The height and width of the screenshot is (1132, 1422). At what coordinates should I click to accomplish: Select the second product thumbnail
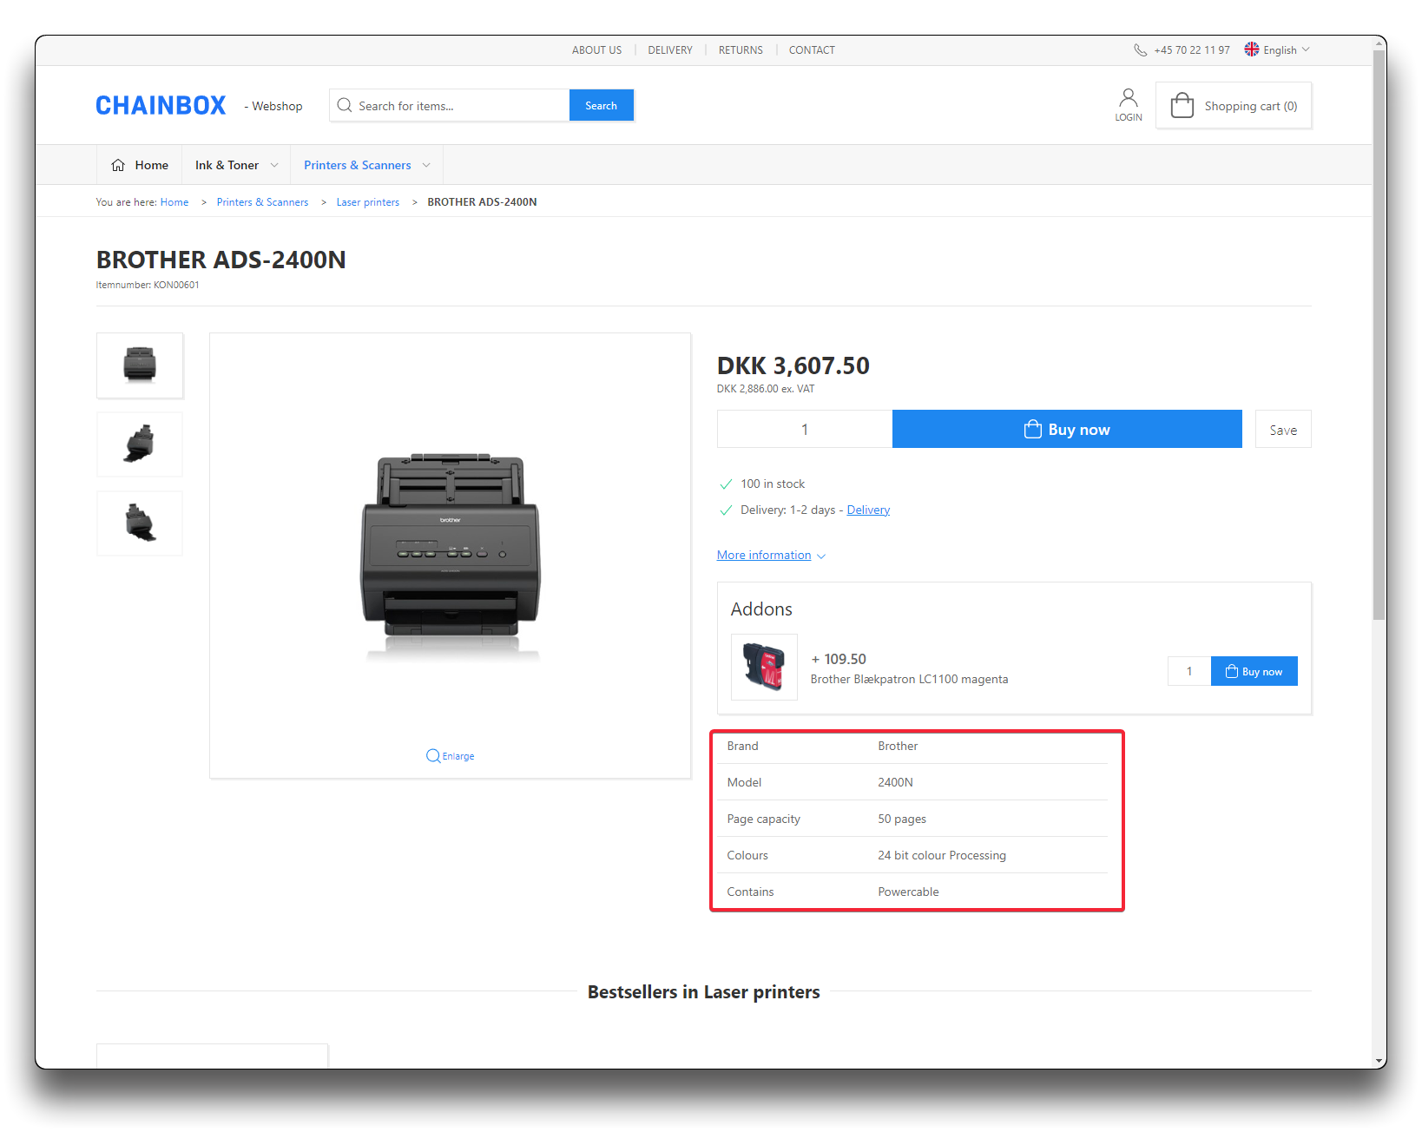point(140,444)
